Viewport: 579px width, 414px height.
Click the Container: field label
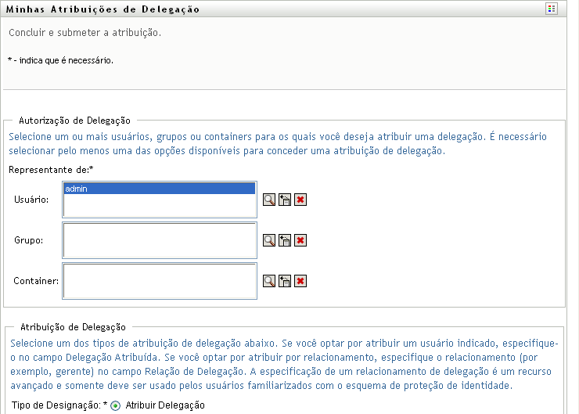36,281
